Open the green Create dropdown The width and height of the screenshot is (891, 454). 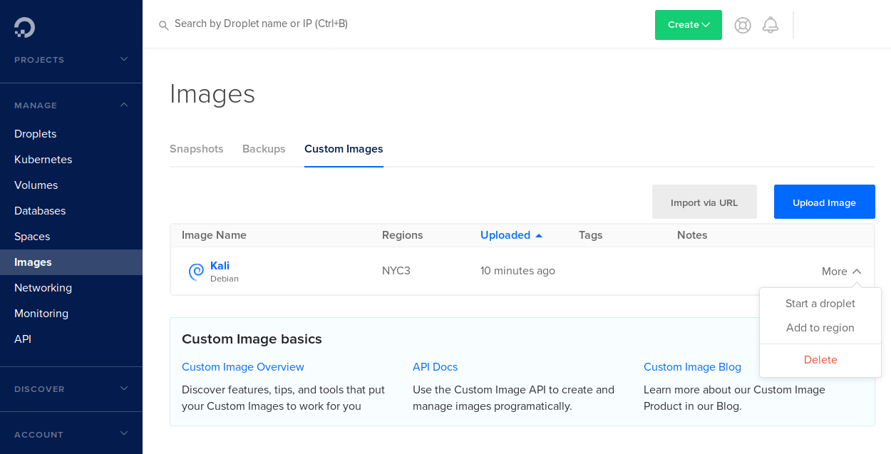688,25
